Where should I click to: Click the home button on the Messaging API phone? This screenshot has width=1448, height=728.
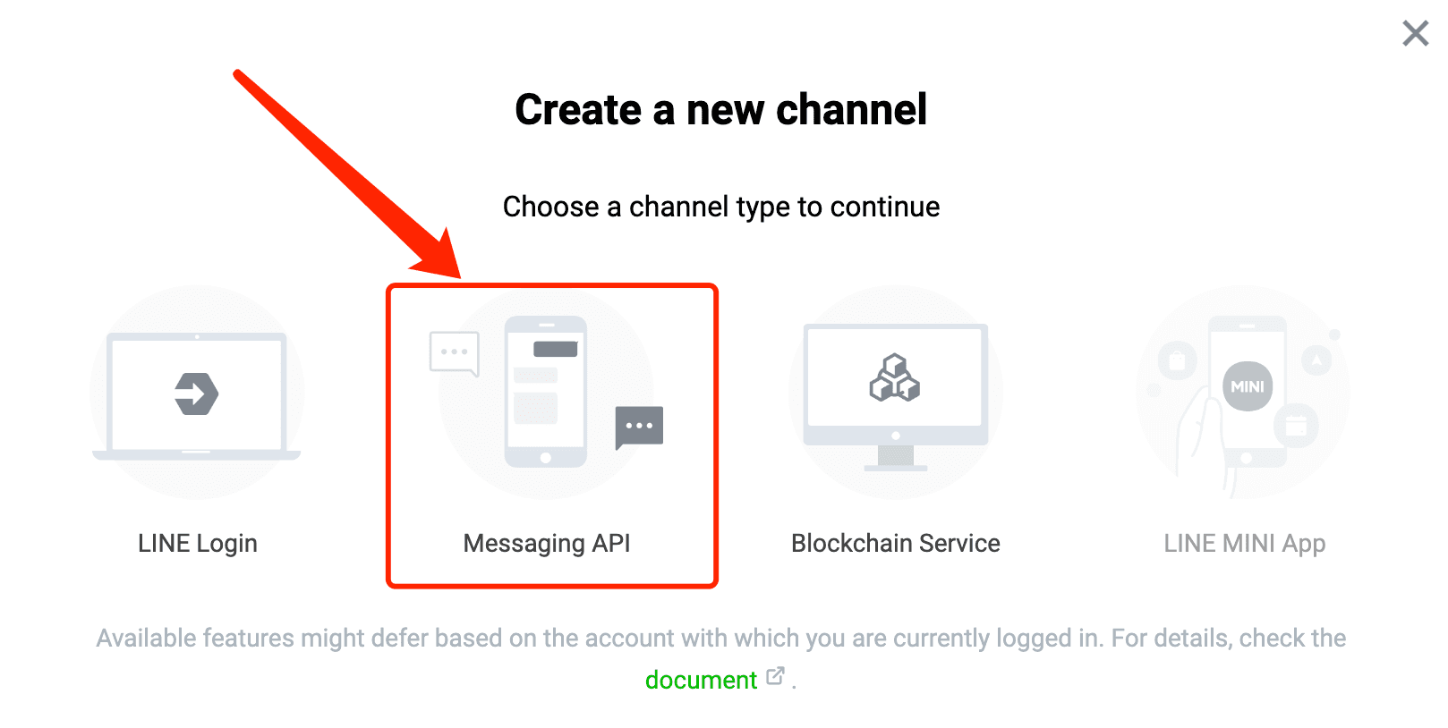pyautogui.click(x=546, y=458)
